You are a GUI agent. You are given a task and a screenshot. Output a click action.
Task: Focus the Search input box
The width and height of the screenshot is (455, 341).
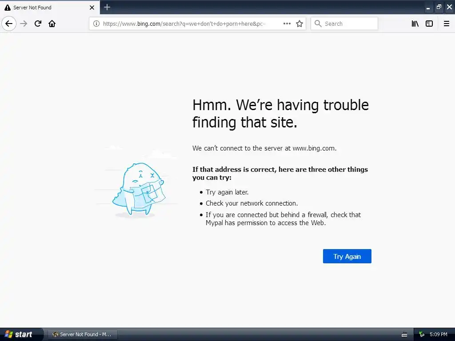click(344, 24)
